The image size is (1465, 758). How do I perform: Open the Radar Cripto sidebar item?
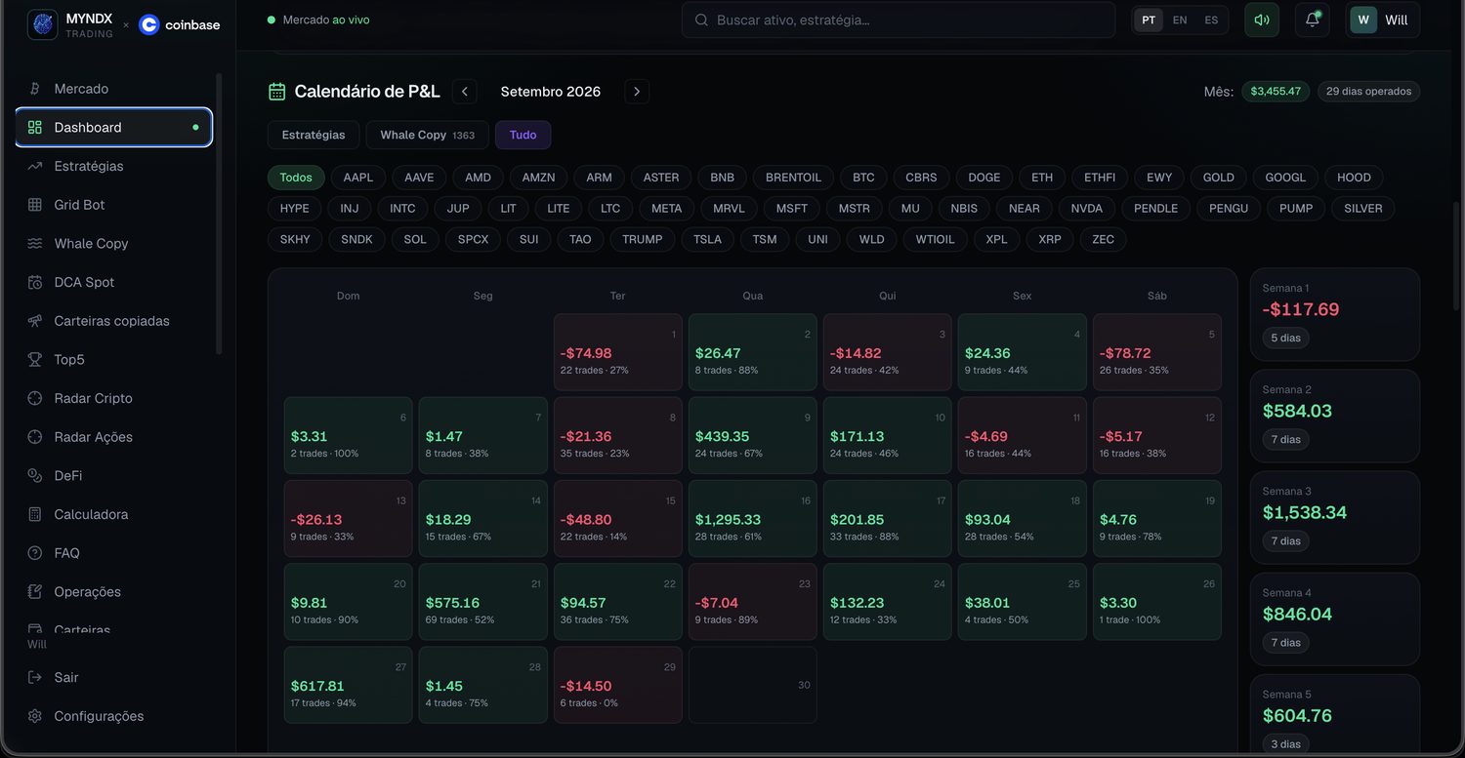[113, 398]
